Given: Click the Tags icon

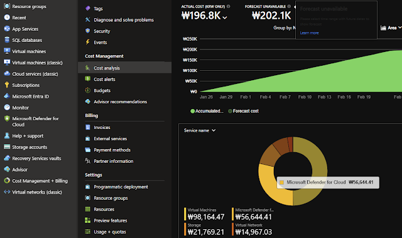Looking at the screenshot, I should [88, 8].
